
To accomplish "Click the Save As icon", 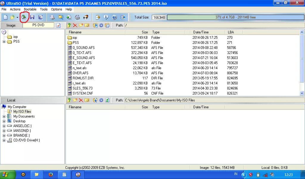I will point(41,17).
